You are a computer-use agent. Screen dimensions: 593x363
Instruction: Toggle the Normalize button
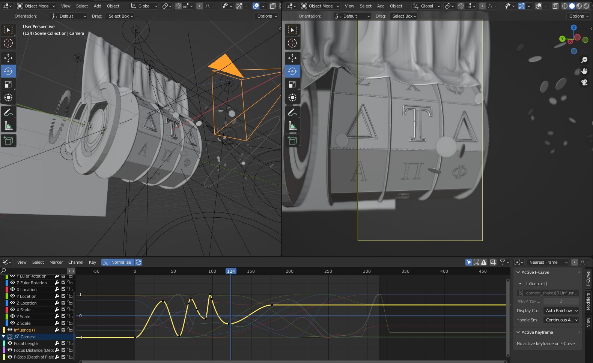[x=117, y=262]
